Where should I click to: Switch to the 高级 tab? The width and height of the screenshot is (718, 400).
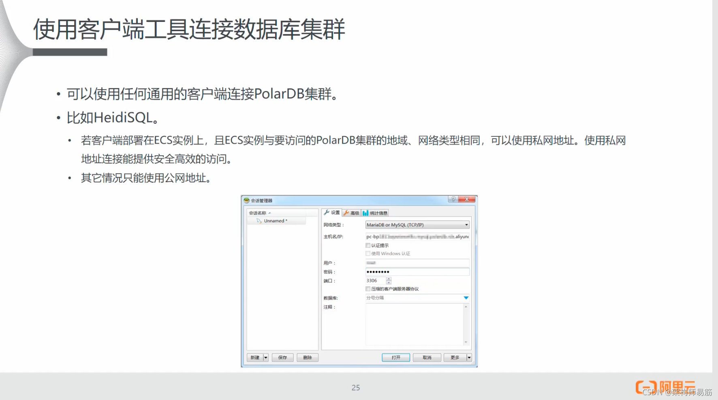coord(351,213)
